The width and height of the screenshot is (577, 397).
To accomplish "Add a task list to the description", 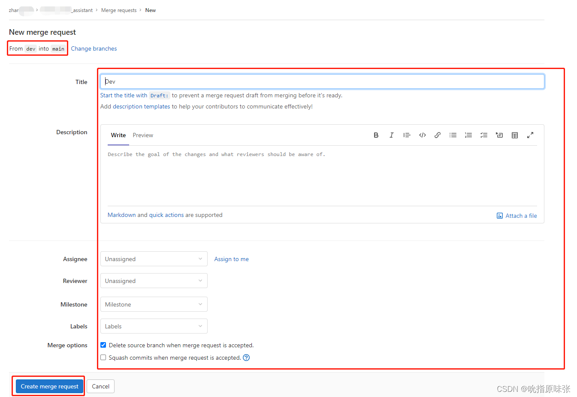I will click(x=484, y=135).
